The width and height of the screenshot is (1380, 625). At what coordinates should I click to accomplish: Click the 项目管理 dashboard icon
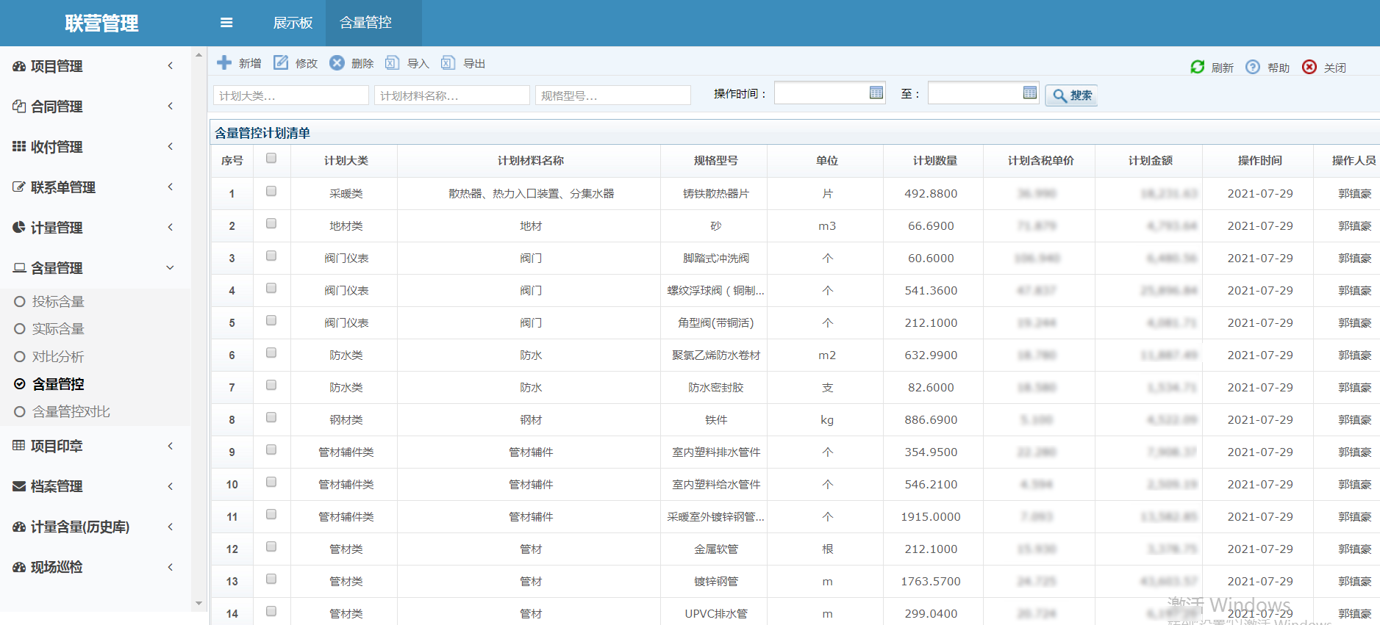click(19, 66)
